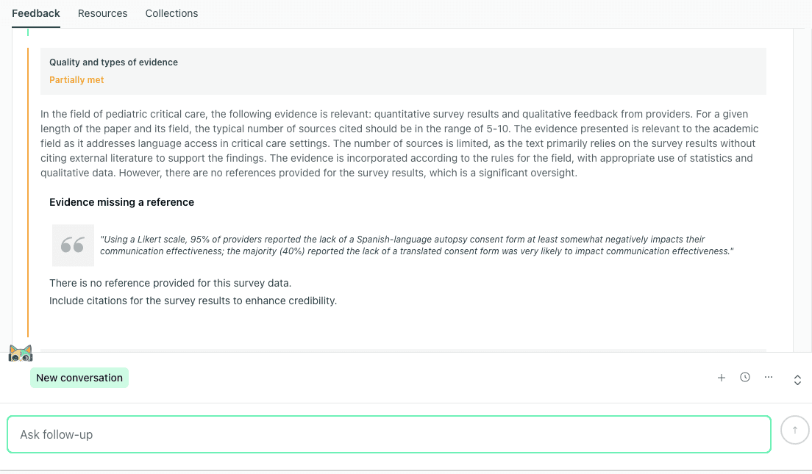This screenshot has width=812, height=474.
Task: Switch to the Resources tab
Action: tap(102, 13)
